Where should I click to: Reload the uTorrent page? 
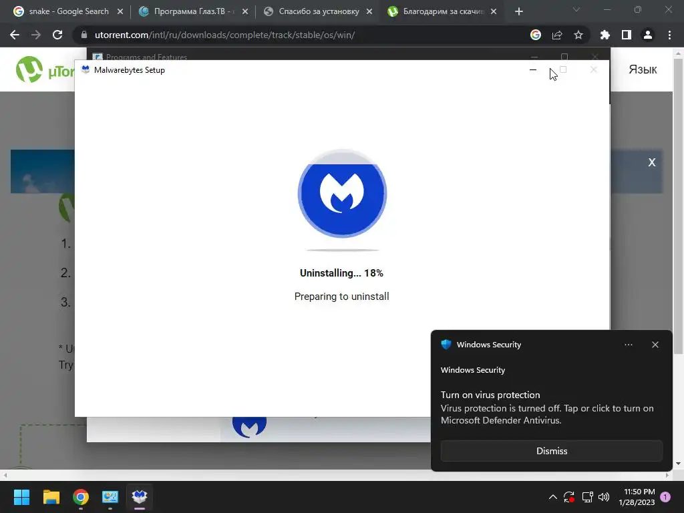[x=57, y=35]
